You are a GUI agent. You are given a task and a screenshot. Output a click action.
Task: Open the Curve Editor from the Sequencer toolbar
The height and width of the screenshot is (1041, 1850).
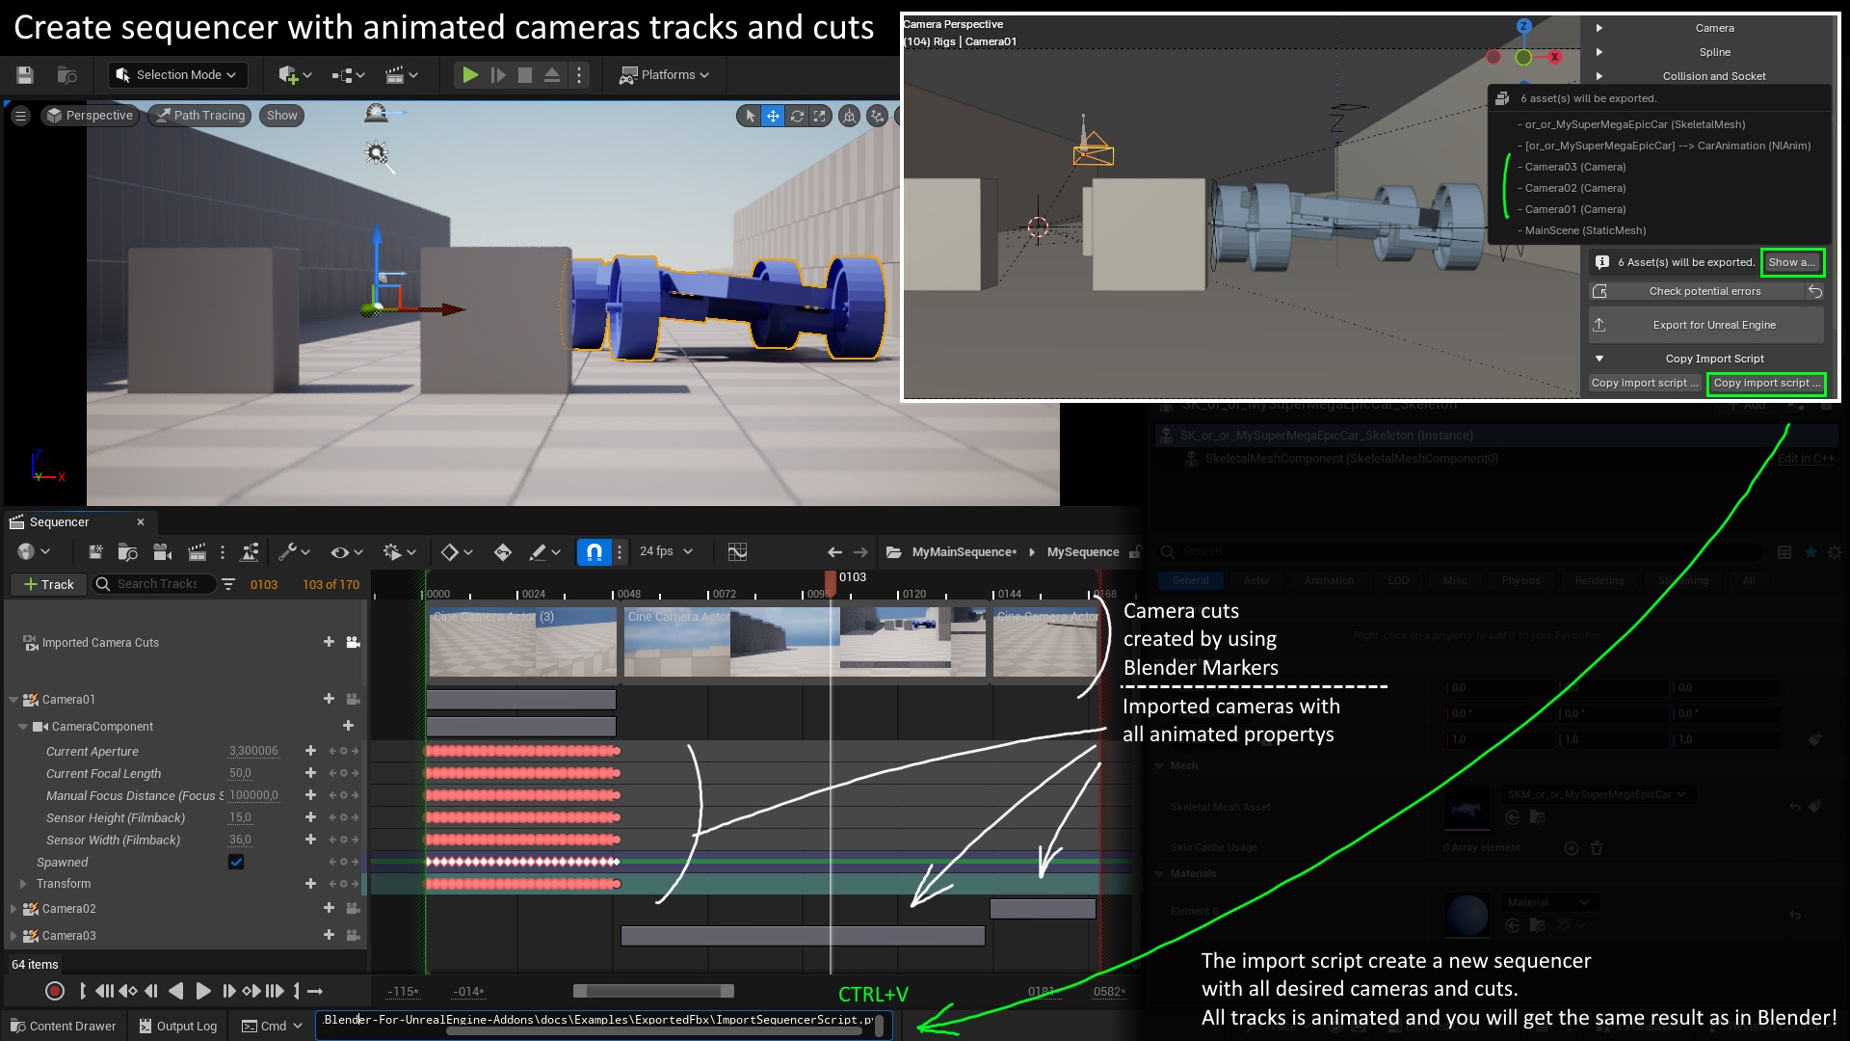coord(737,551)
